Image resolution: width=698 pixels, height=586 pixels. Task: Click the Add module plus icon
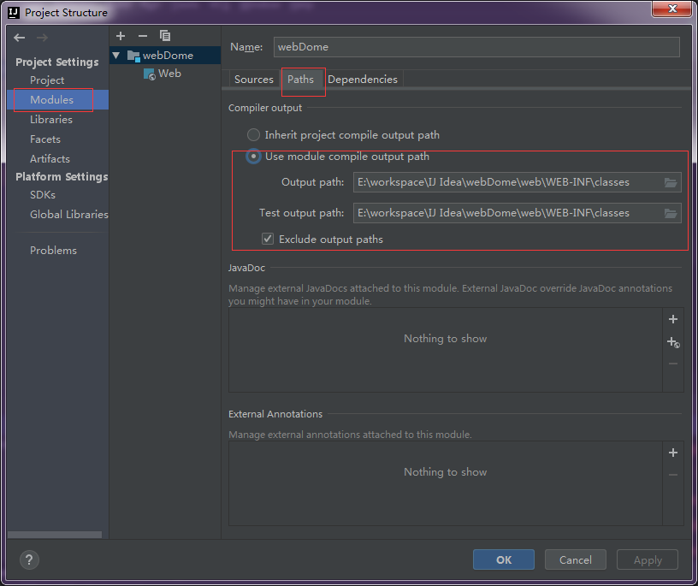point(120,36)
